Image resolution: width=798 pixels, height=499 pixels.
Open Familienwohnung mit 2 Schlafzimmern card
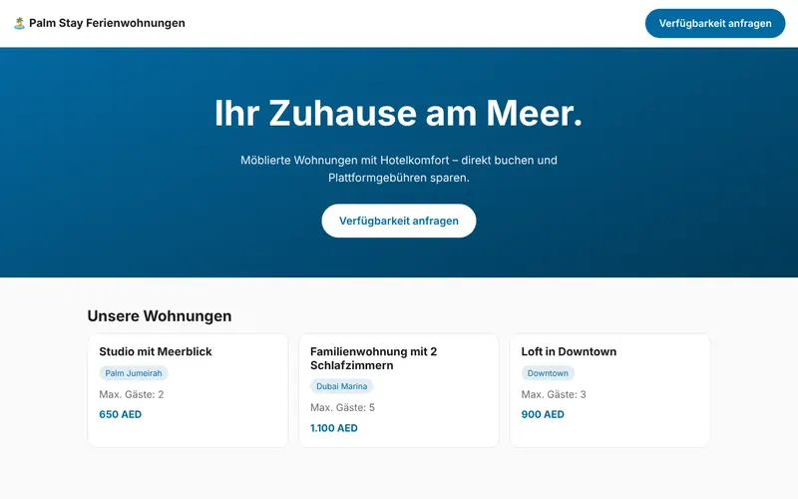[x=399, y=390]
